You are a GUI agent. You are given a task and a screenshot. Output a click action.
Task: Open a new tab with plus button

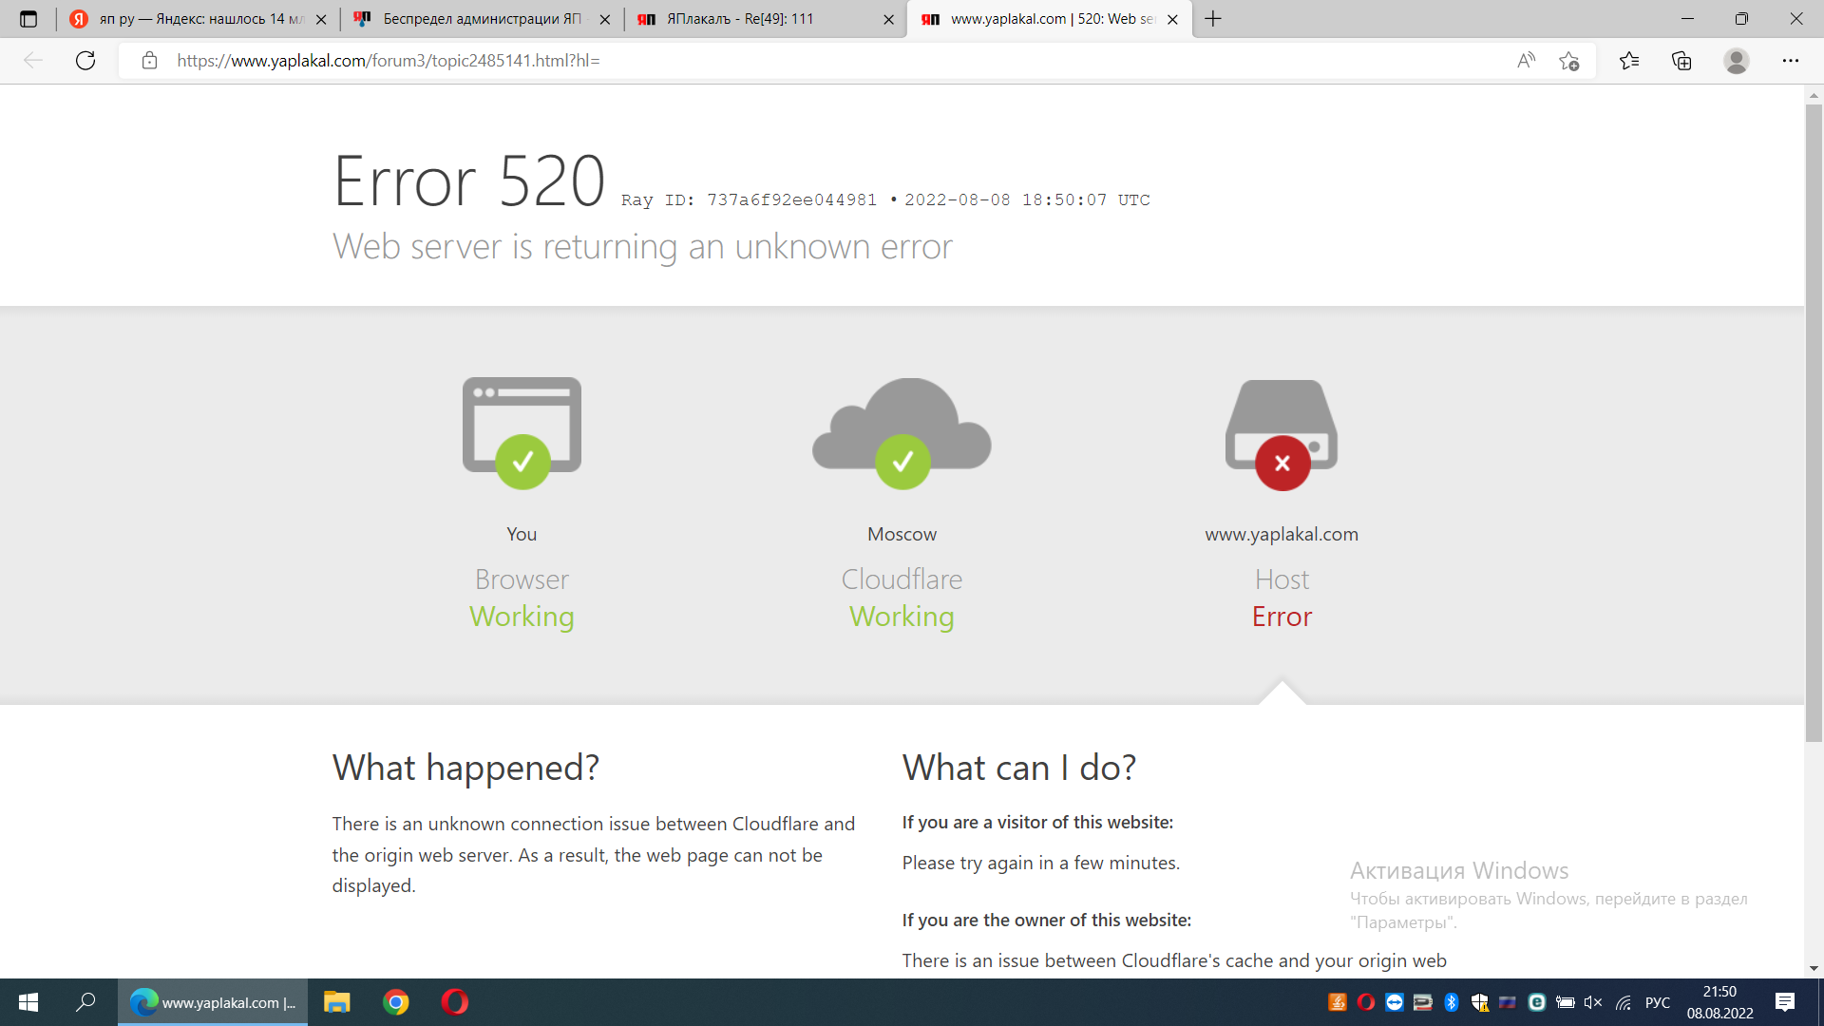1213,19
